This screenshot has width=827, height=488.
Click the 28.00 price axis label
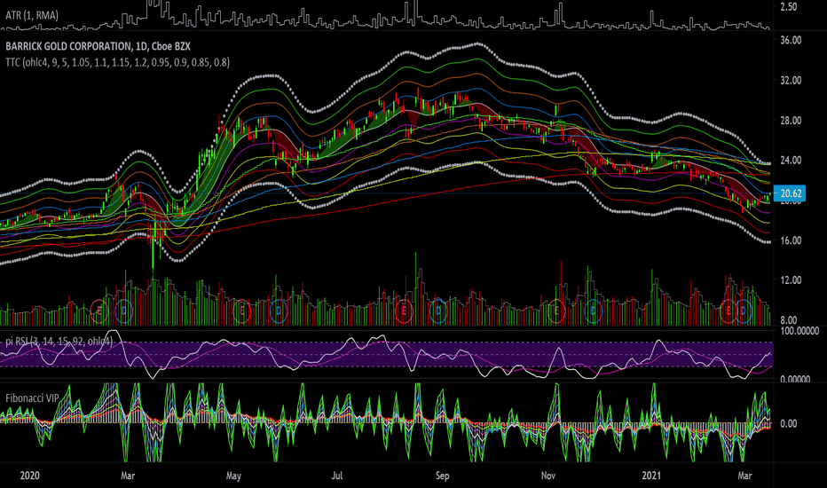tap(791, 121)
